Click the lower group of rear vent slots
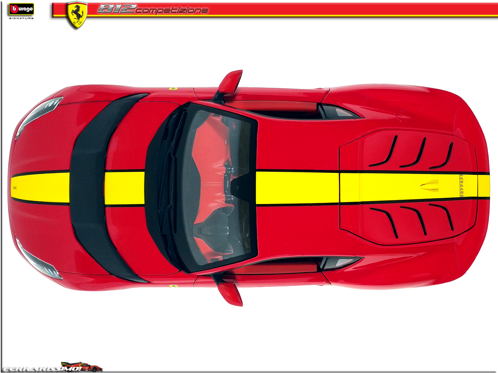The width and height of the screenshot is (498, 373). tap(412, 221)
